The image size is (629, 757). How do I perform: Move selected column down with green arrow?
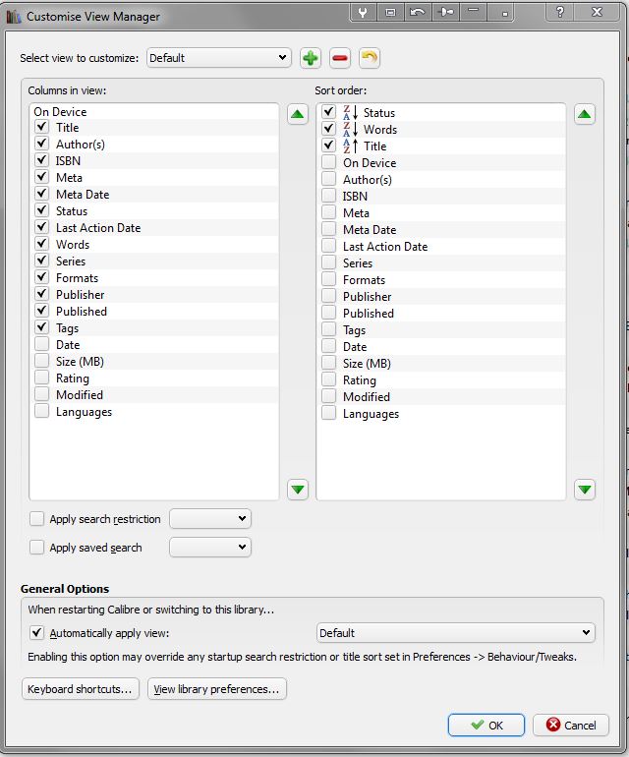(298, 489)
